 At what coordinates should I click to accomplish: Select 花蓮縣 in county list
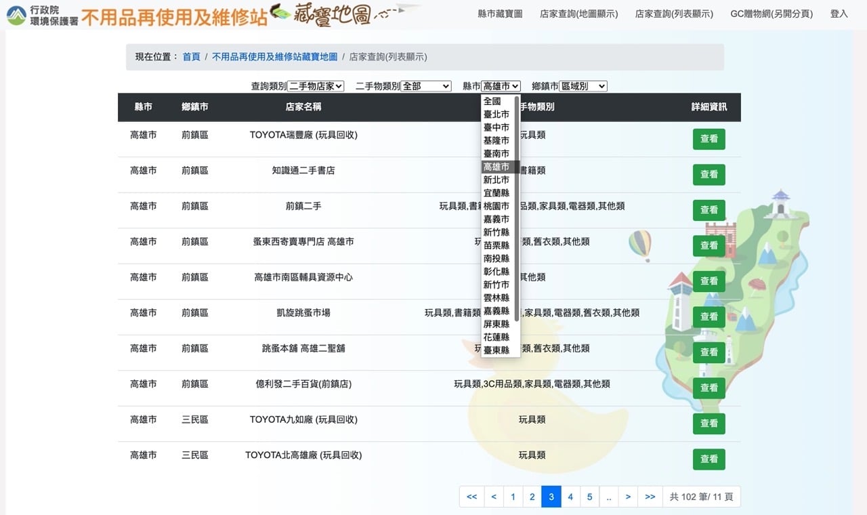pyautogui.click(x=498, y=337)
